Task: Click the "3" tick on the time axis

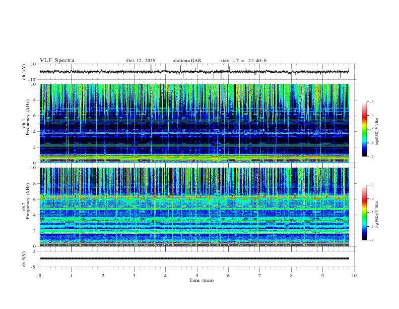Action: (x=134, y=276)
